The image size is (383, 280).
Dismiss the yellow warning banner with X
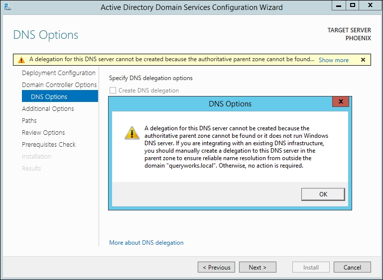pyautogui.click(x=363, y=60)
